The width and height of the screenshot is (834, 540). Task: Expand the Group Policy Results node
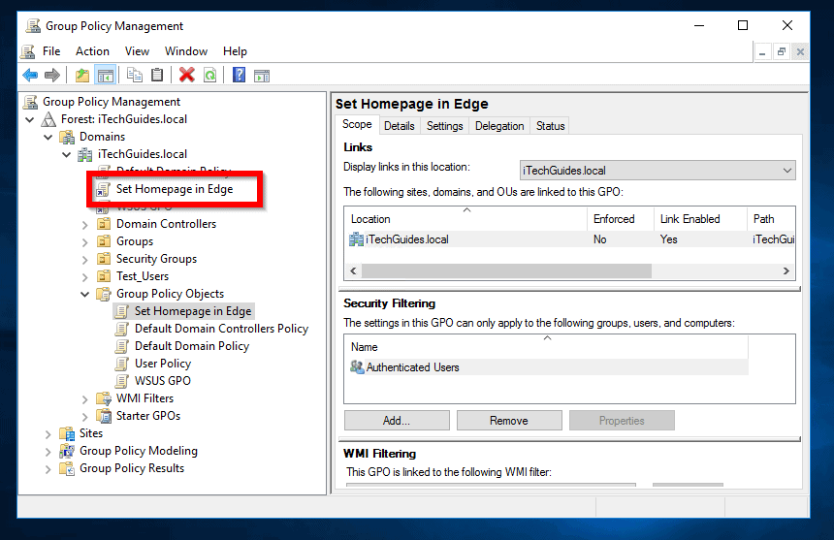(x=48, y=469)
